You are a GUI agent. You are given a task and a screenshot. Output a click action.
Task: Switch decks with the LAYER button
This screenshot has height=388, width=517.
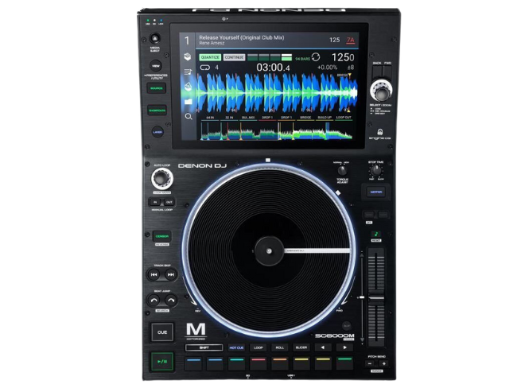157,132
